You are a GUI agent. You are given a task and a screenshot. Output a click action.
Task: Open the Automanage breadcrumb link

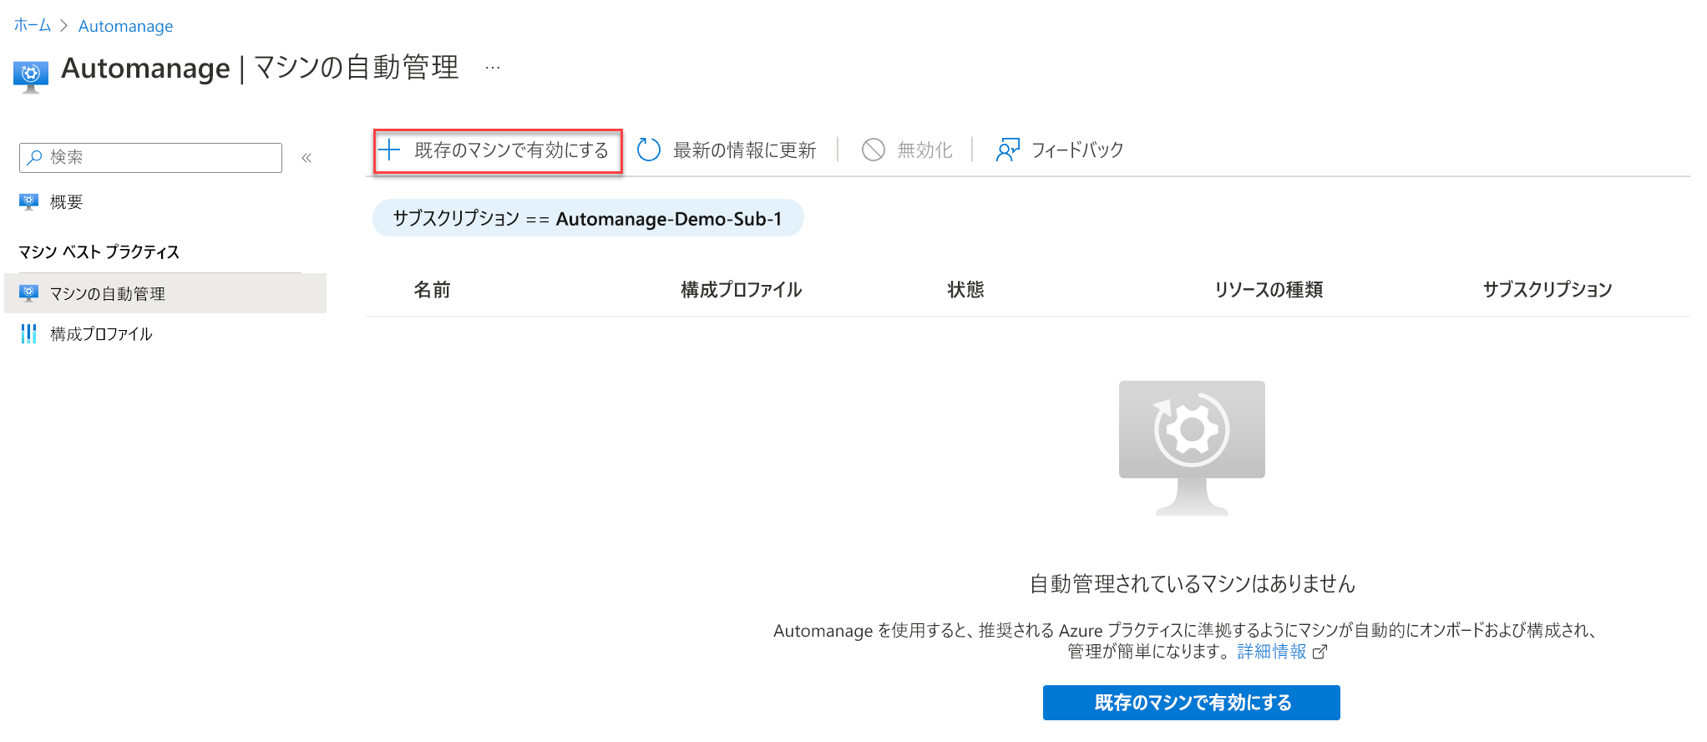point(125,26)
